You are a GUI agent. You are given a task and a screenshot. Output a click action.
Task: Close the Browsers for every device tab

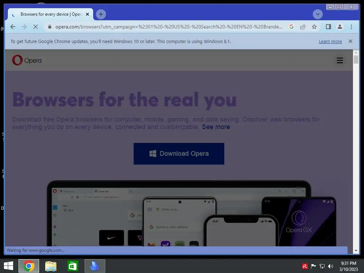(87, 14)
